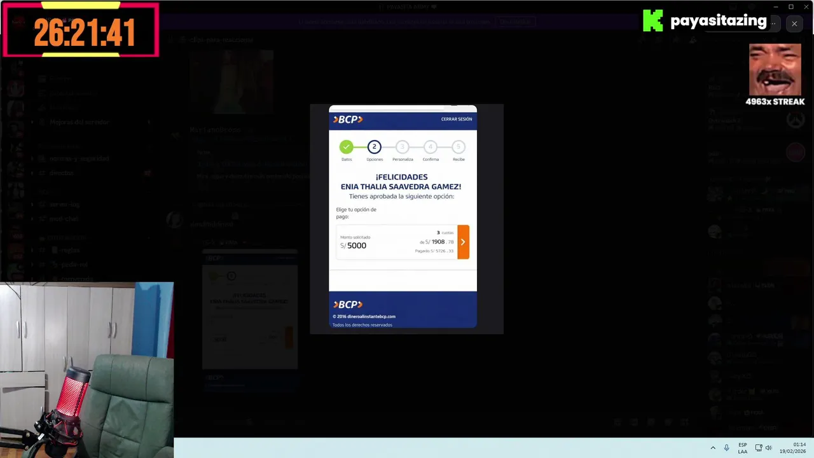Click the BCP logo in the header

click(x=348, y=119)
